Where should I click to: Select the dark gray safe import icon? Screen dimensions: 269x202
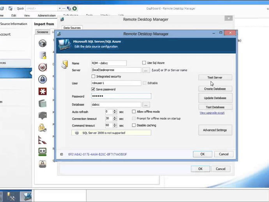pyautogui.click(x=42, y=115)
